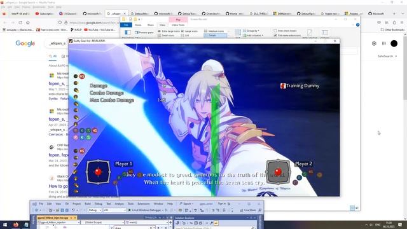Click Navigation pane icon in File Explorer

pyautogui.click(x=128, y=32)
